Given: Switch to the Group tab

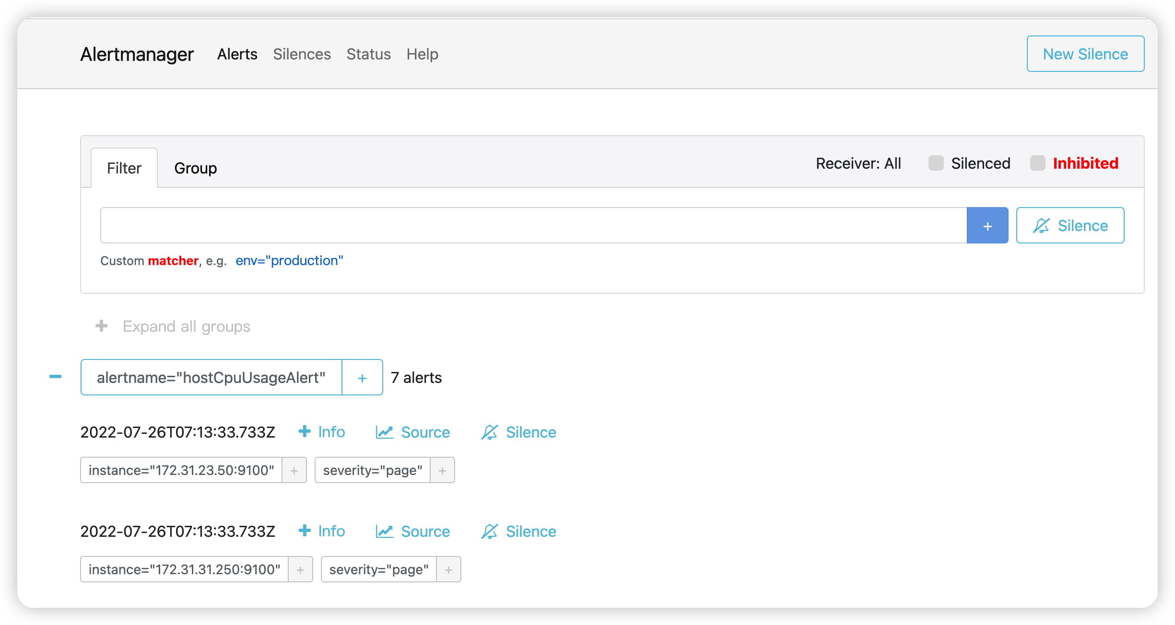Looking at the screenshot, I should click(195, 168).
